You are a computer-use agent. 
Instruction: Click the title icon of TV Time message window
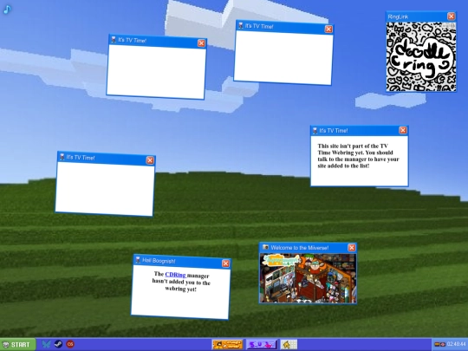315,130
